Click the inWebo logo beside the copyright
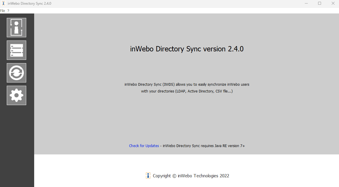 point(148,176)
